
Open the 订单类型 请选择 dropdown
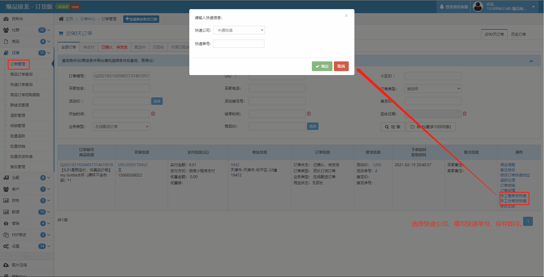click(433, 89)
